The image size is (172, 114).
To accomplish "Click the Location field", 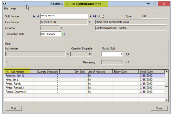I will pyautogui.click(x=50, y=28).
